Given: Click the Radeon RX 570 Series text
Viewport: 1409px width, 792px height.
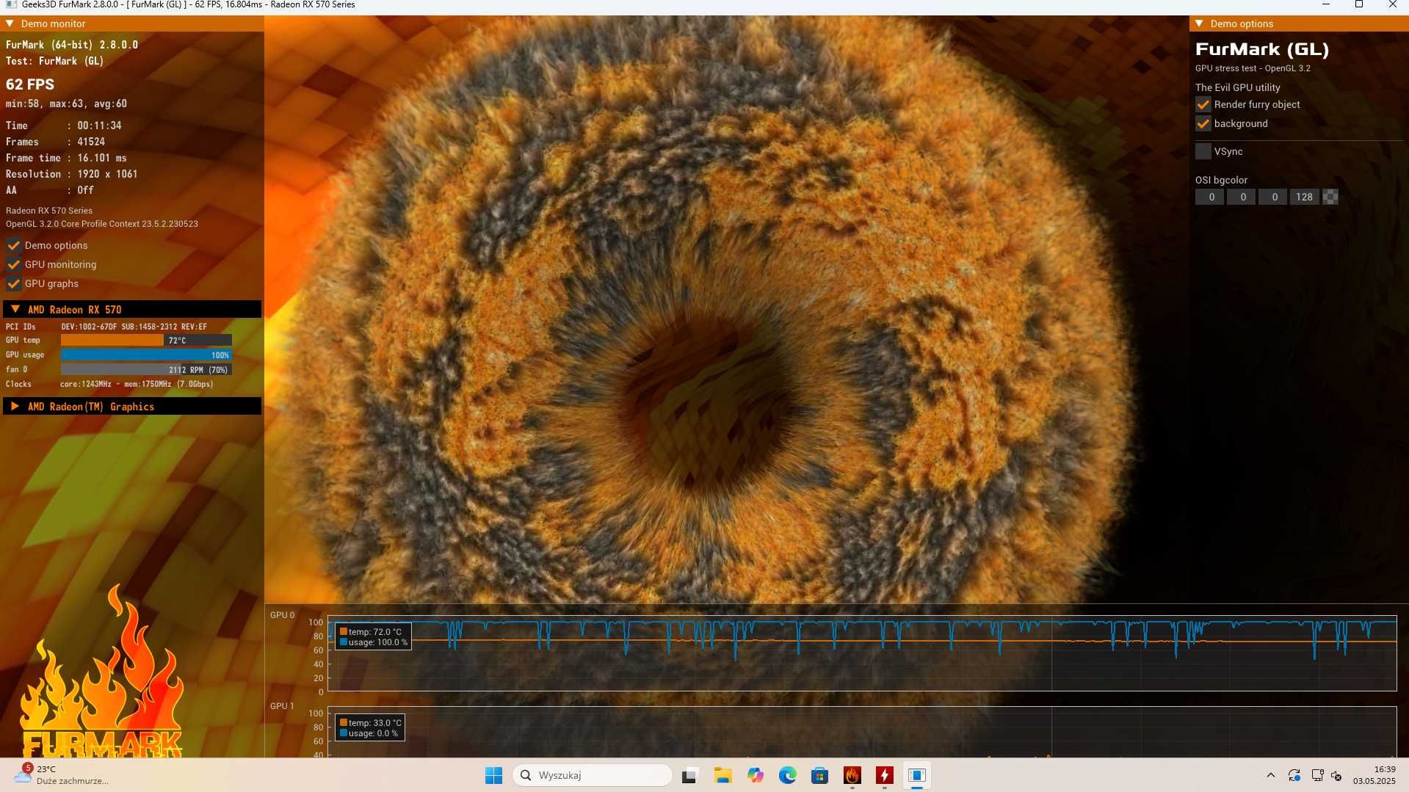Looking at the screenshot, I should click(49, 211).
